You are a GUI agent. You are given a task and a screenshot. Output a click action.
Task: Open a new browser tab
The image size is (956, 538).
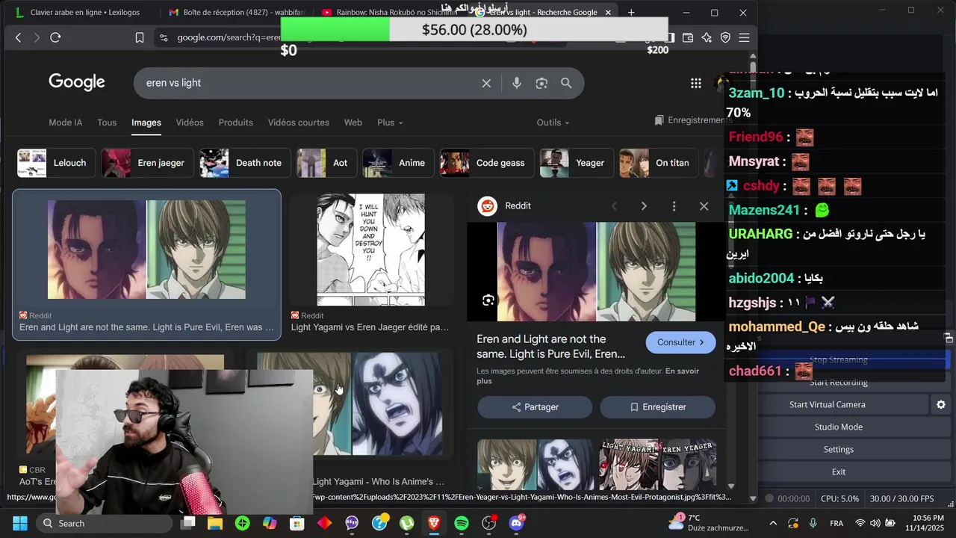[x=631, y=13]
